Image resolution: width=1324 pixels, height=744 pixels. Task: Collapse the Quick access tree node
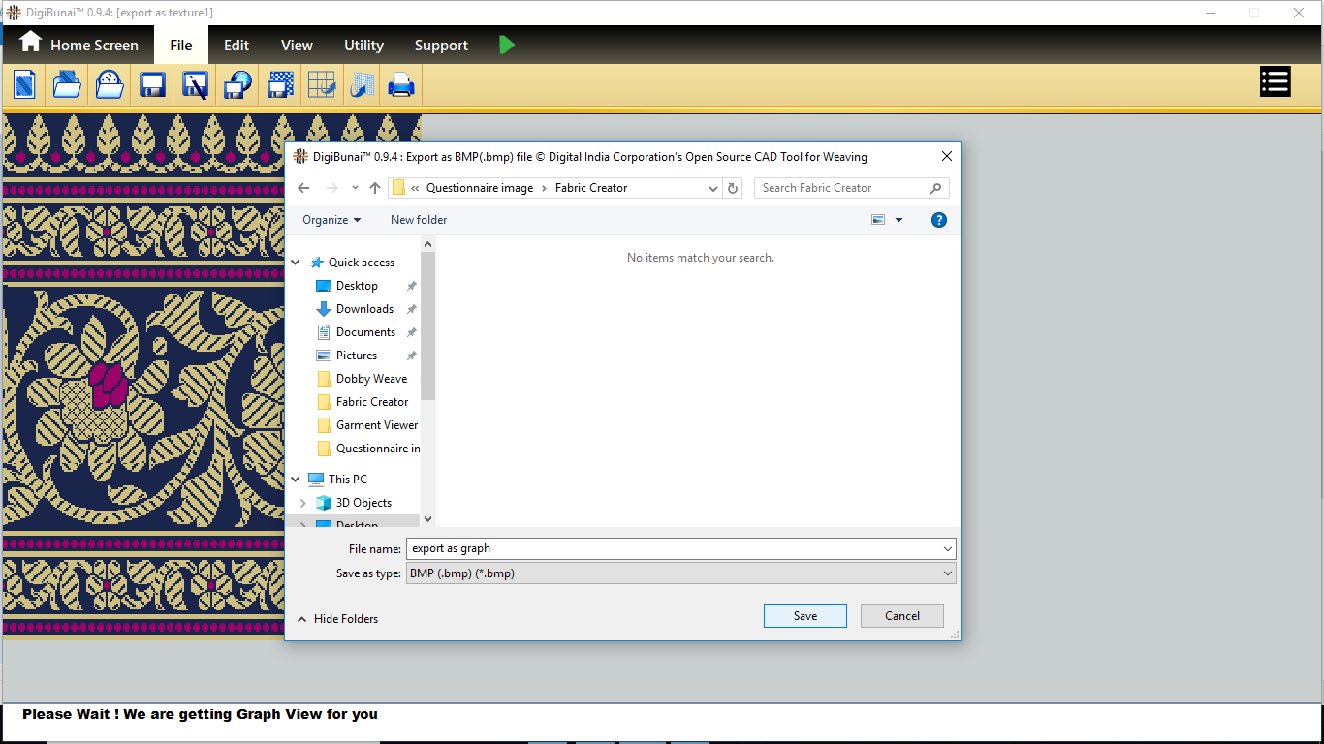pyautogui.click(x=297, y=263)
